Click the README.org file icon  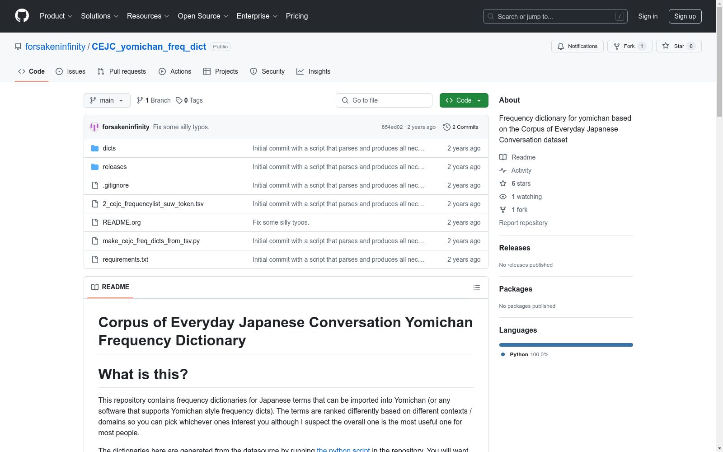[95, 222]
